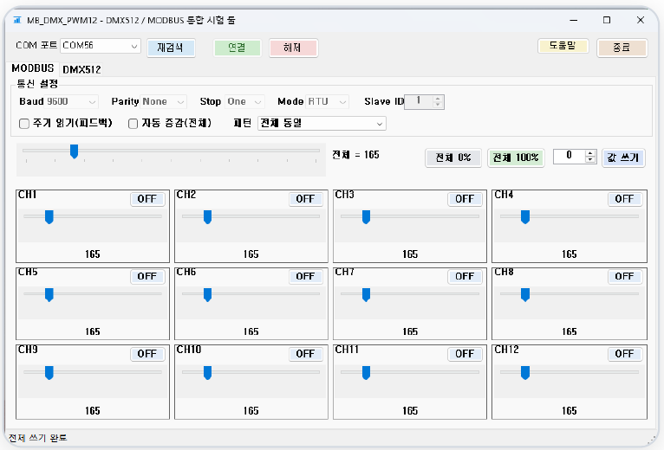
Task: Increment the Slave ID spinner up arrow
Action: pos(439,99)
